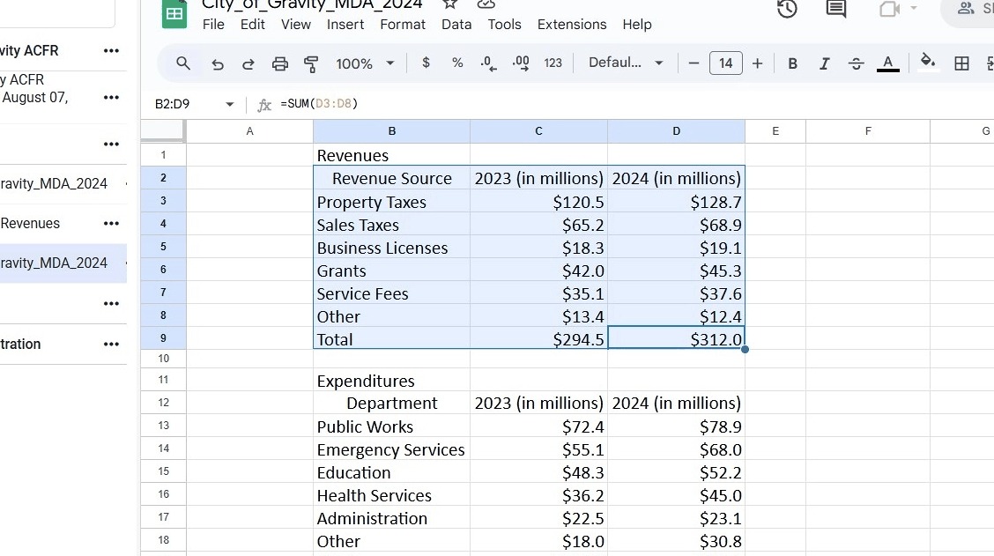Format selection as currency
The image size is (994, 556).
(426, 63)
